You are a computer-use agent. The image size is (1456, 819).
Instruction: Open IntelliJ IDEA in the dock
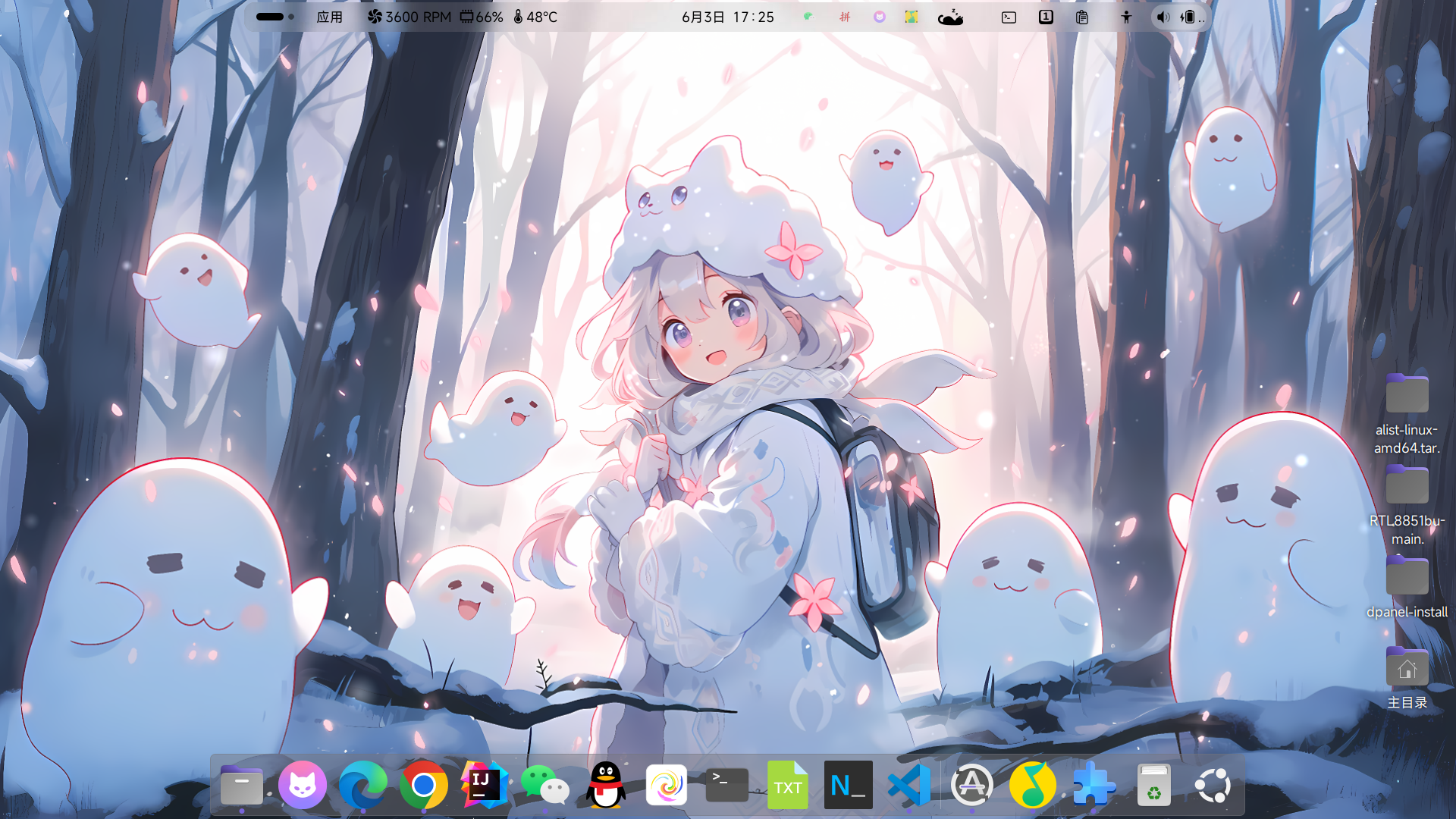pos(484,785)
